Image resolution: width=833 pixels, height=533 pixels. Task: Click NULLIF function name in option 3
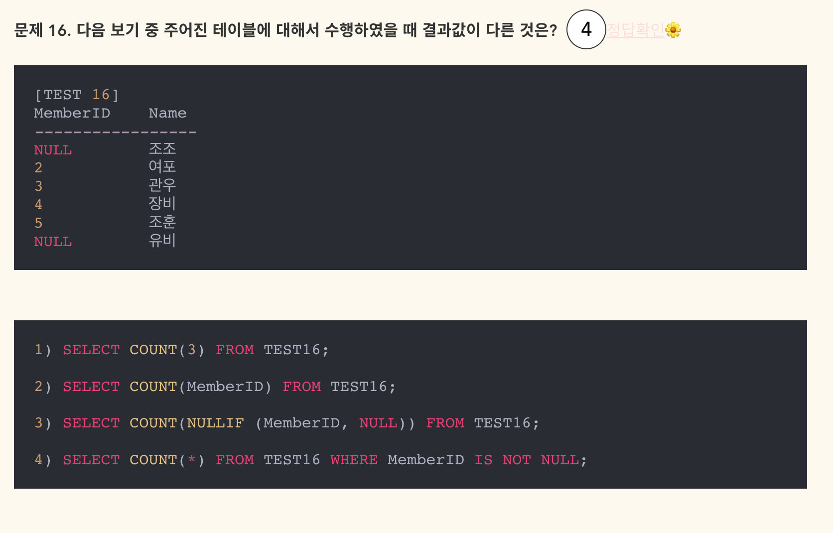[215, 423]
